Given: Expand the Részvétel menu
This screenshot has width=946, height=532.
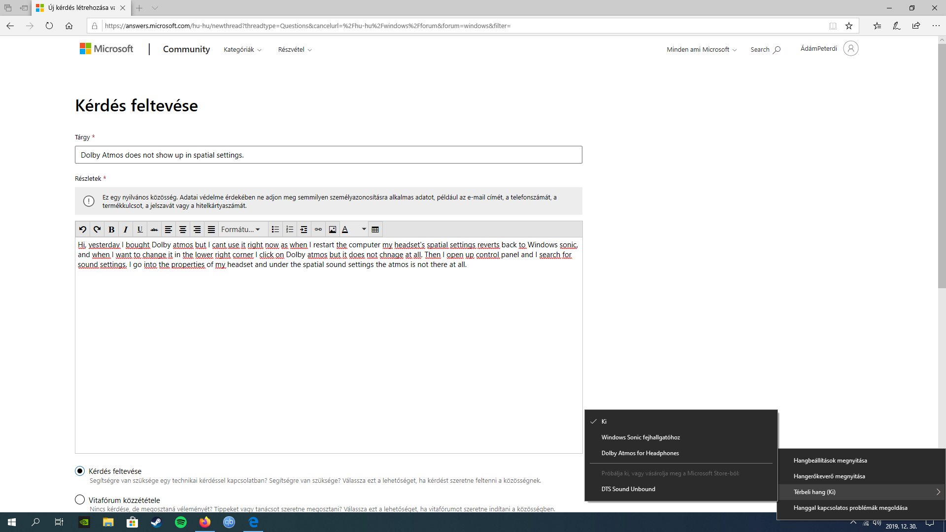Looking at the screenshot, I should click(x=295, y=49).
